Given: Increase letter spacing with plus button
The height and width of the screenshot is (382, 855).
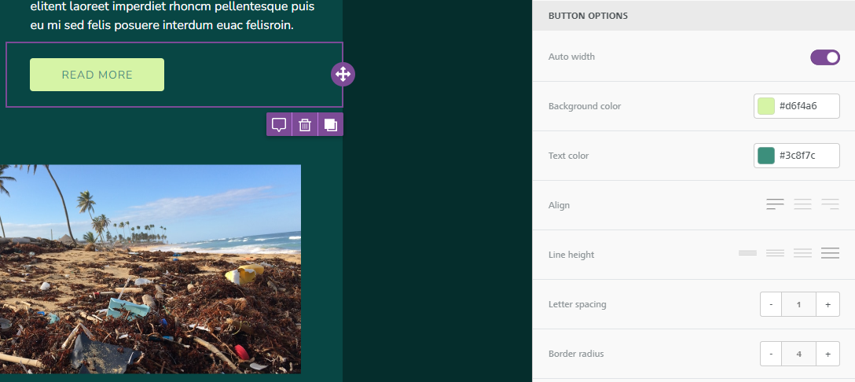Looking at the screenshot, I should coord(827,304).
